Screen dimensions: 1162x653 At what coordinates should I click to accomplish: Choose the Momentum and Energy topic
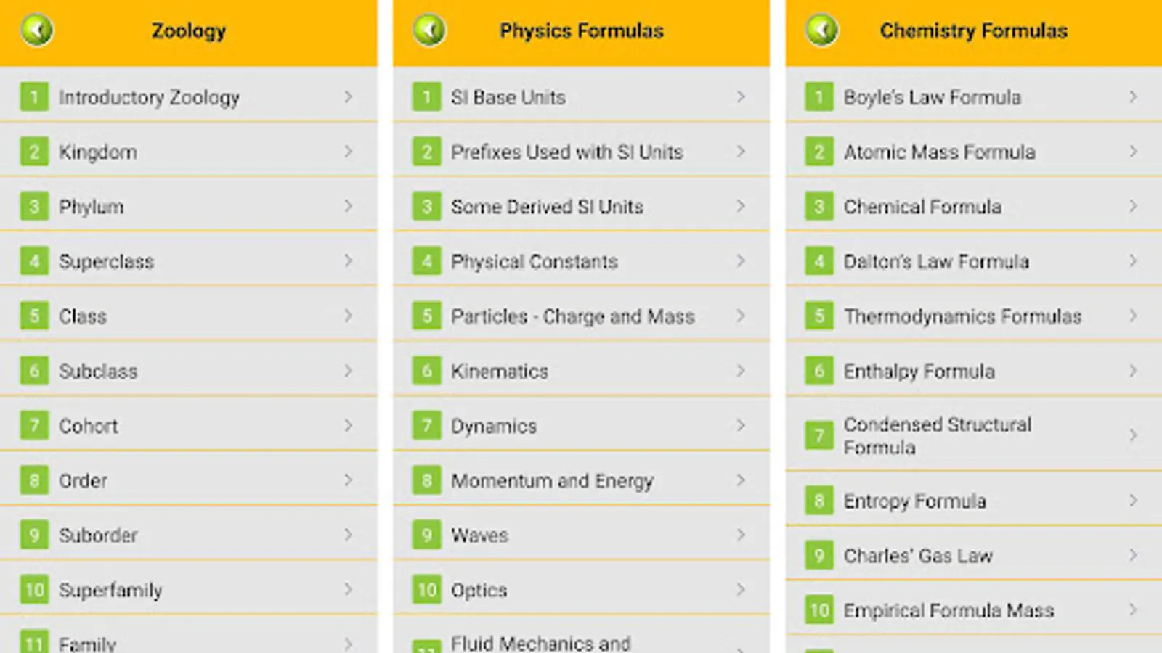tap(552, 481)
